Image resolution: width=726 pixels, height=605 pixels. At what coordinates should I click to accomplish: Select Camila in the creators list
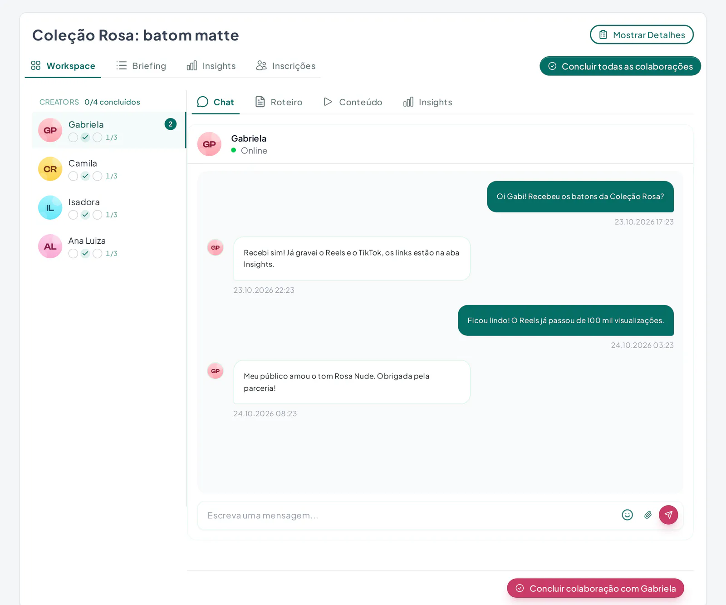[x=109, y=169]
